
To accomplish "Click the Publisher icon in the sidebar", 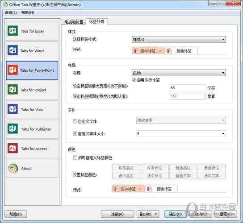I will [x=13, y=128].
